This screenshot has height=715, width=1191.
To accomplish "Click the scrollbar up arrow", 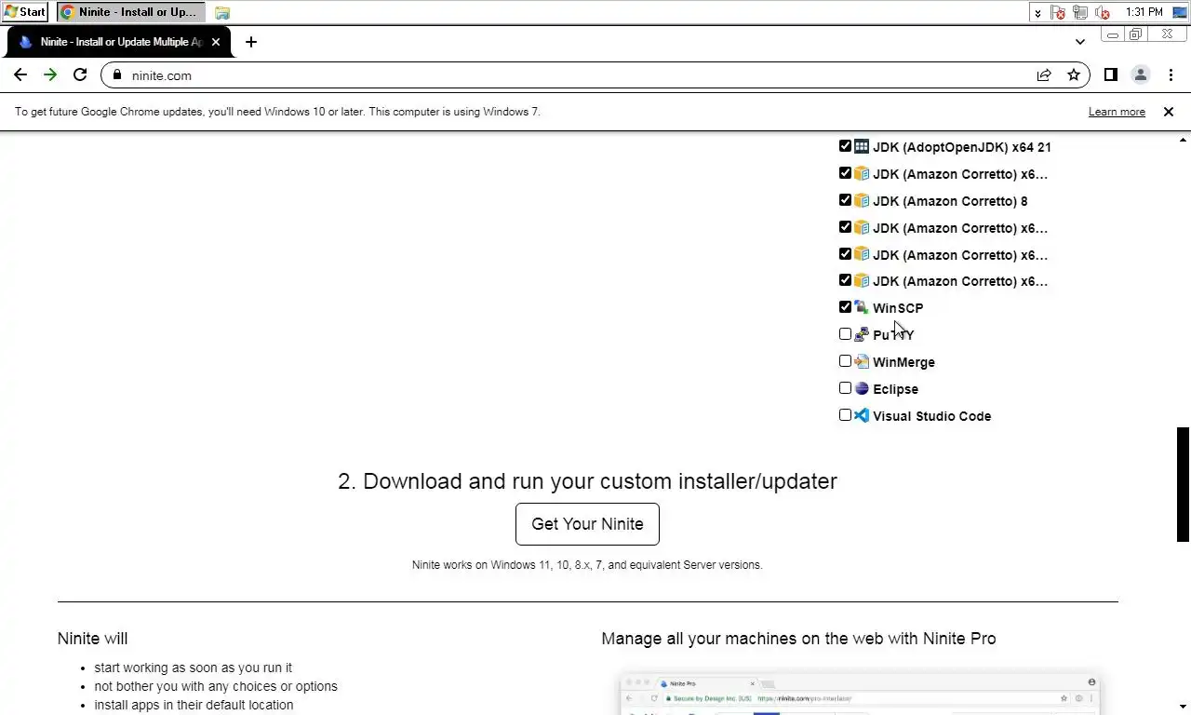I will pos(1184,139).
